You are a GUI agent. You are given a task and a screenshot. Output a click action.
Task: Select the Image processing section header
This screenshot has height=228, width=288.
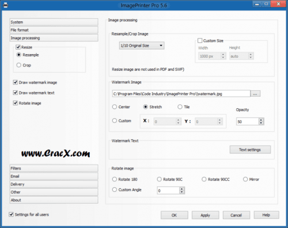coord(54,38)
